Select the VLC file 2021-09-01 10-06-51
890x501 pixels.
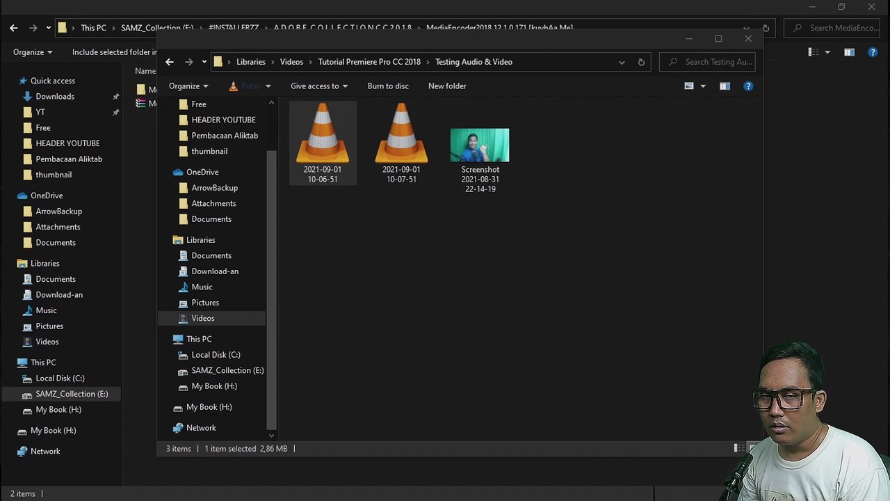323,143
